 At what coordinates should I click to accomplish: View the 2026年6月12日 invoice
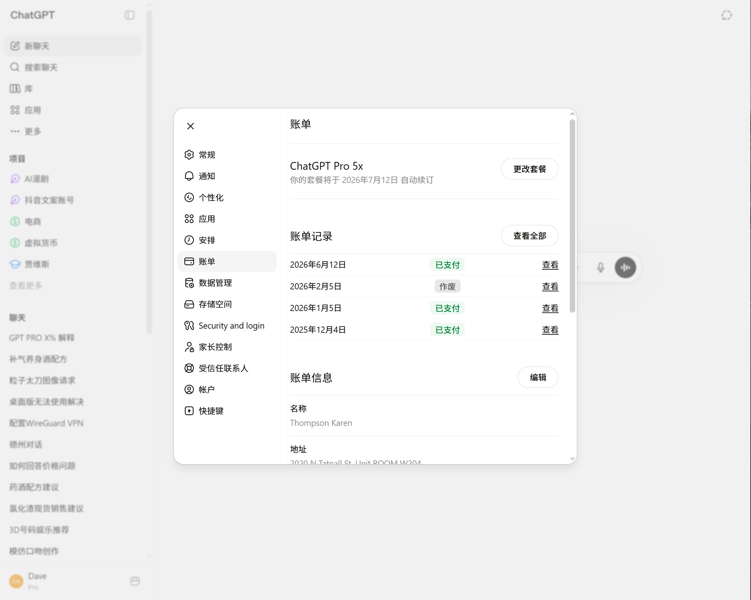click(x=550, y=265)
